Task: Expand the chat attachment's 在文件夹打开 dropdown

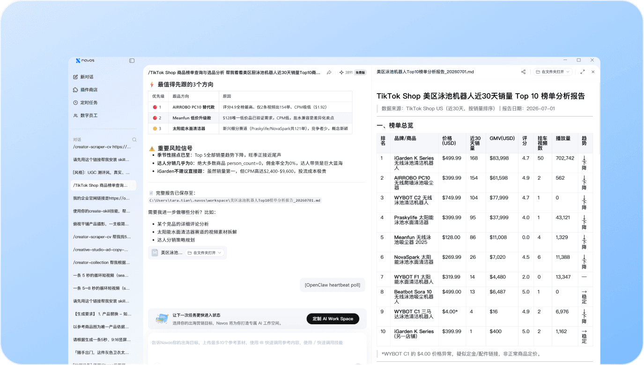Action: click(x=205, y=253)
